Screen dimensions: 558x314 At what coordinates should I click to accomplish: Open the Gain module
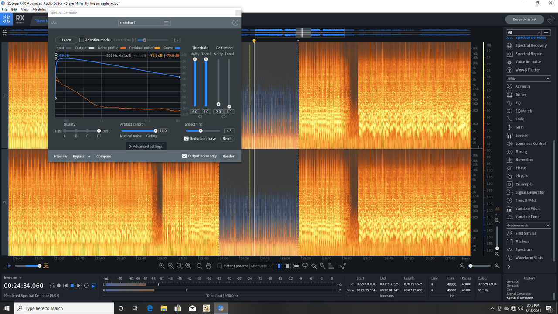point(515,127)
